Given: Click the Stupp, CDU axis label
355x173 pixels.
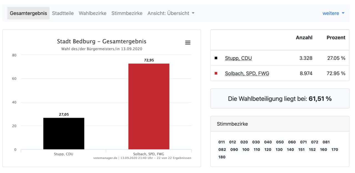Looking at the screenshot, I should pyautogui.click(x=64, y=154).
